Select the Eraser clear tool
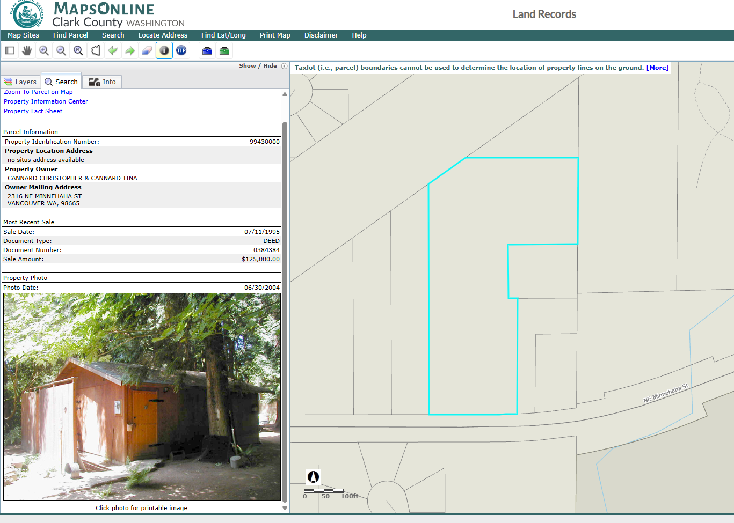734x523 pixels. pyautogui.click(x=147, y=50)
